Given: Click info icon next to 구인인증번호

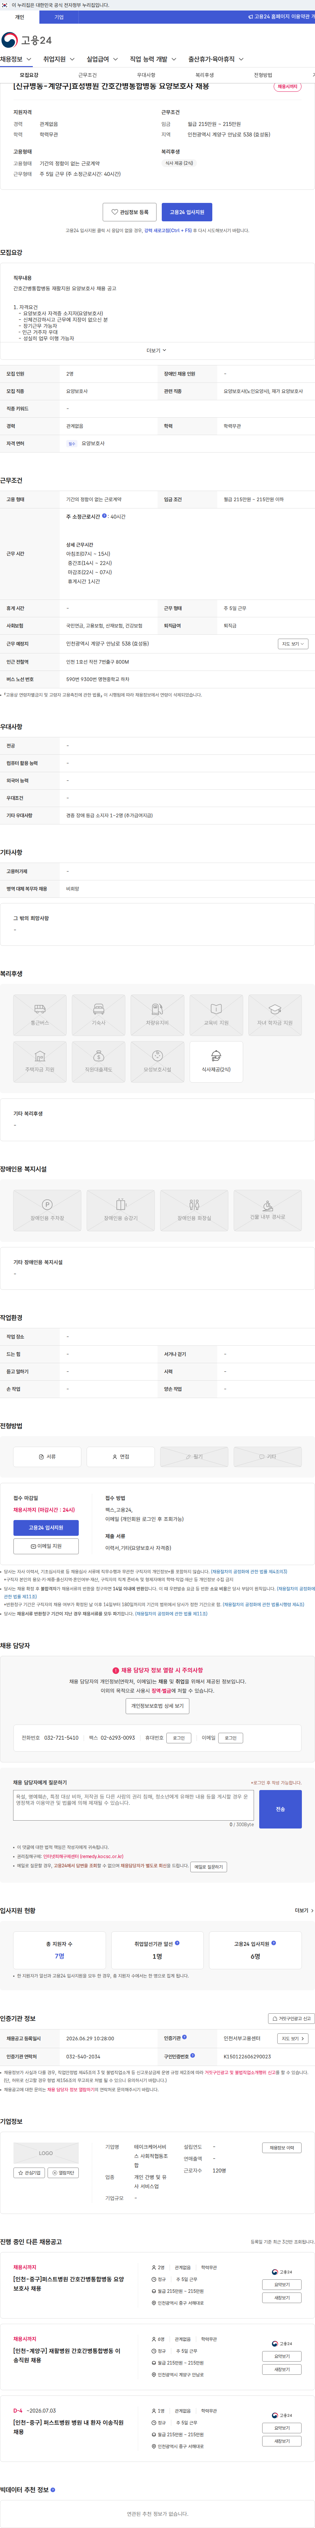Looking at the screenshot, I should point(193,2055).
